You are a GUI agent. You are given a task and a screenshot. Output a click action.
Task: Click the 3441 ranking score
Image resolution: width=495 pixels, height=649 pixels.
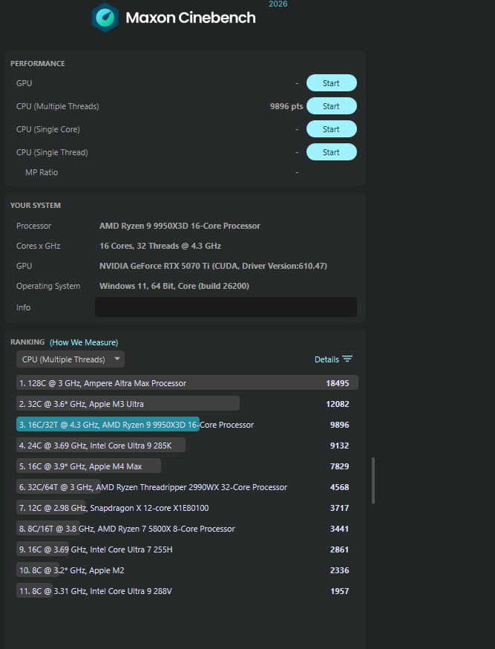pos(339,529)
